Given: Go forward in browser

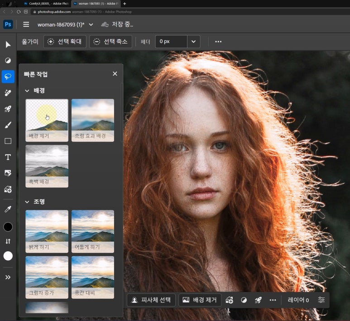Looking at the screenshot, I should [x=12, y=12].
